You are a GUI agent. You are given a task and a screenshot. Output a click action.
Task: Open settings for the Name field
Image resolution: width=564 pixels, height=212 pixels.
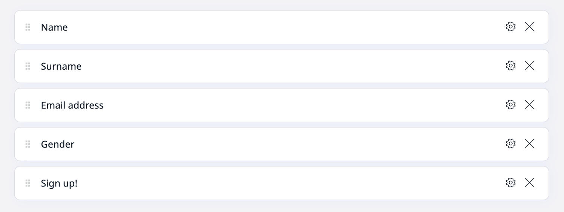coord(510,27)
